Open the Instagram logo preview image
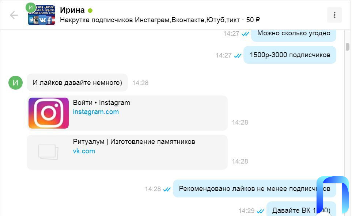 pos(49,113)
